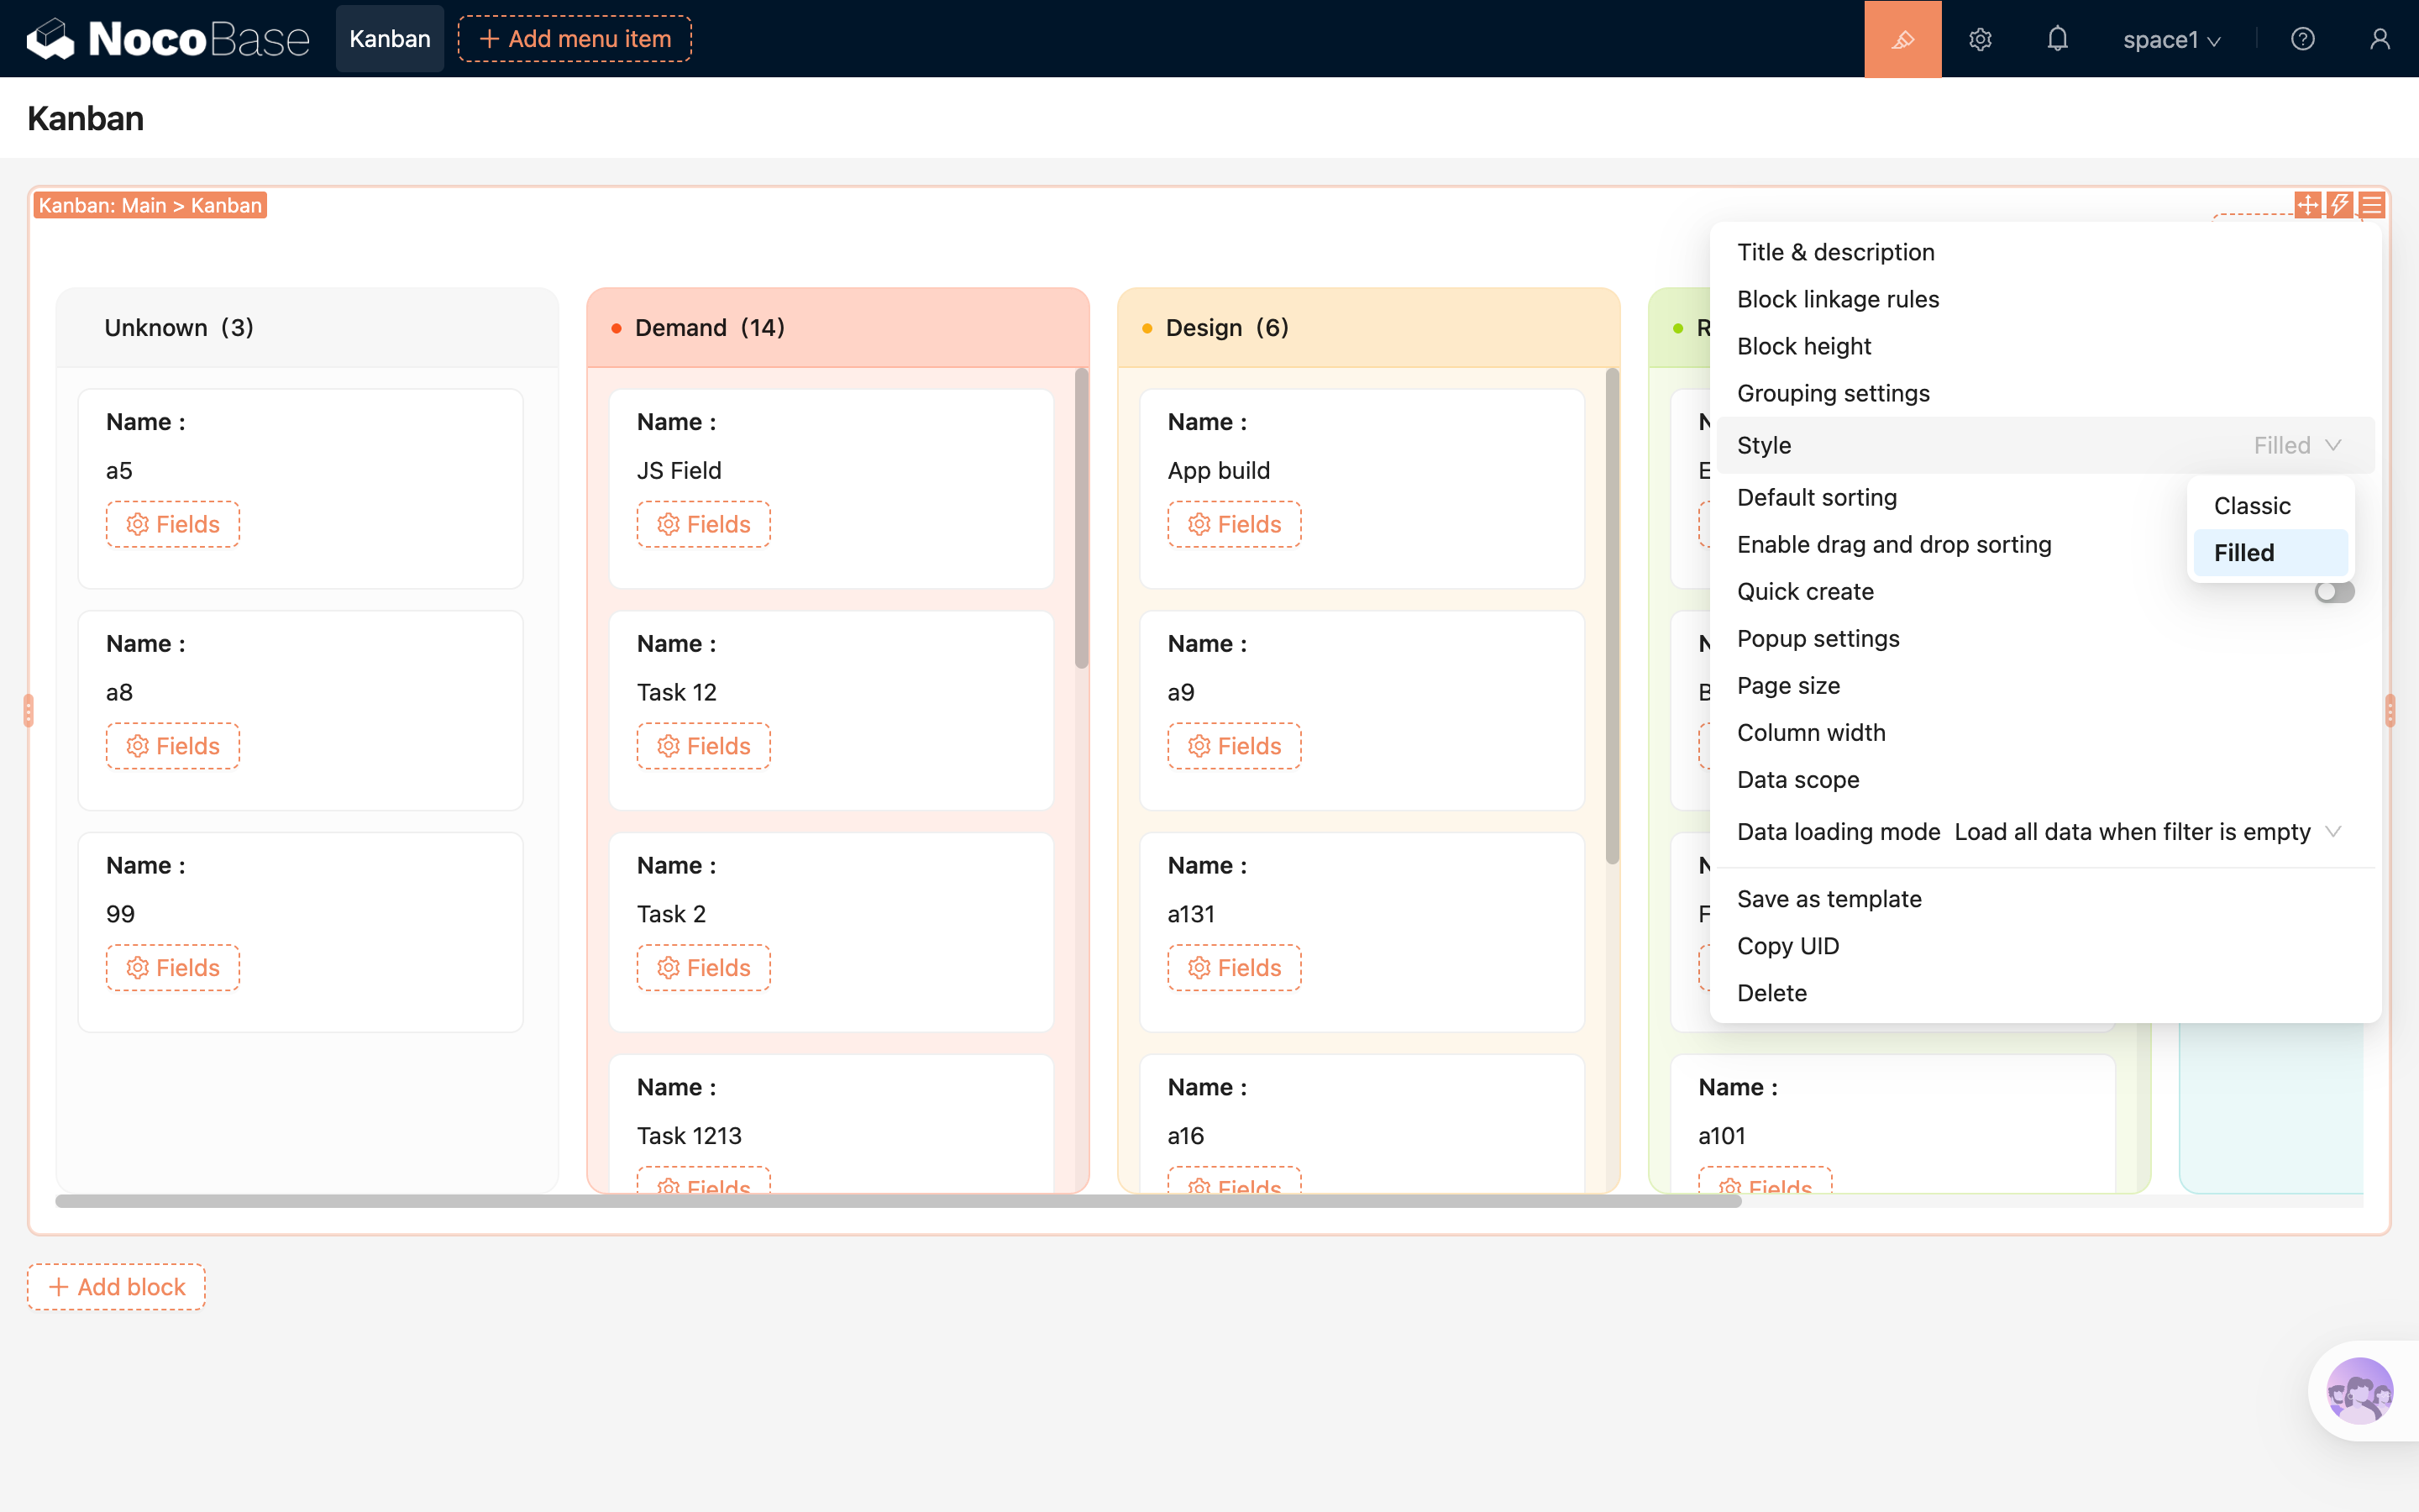
Task: Click the kanban horizontal scrollbar
Action: 898,1201
